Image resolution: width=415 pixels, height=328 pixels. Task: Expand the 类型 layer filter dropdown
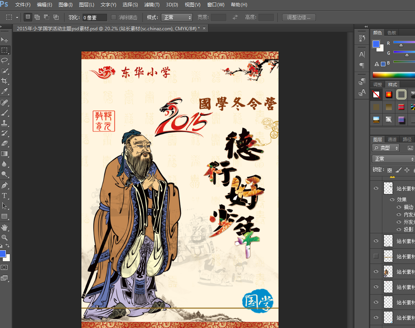click(x=385, y=148)
